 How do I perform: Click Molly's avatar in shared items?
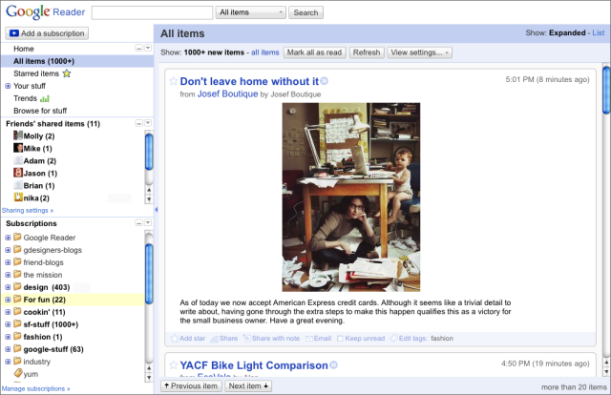pos(18,136)
